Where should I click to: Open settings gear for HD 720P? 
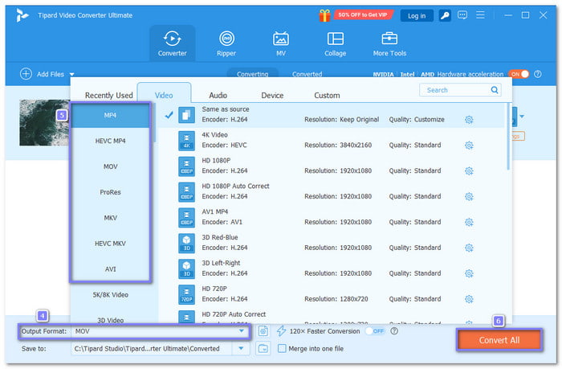469,299
